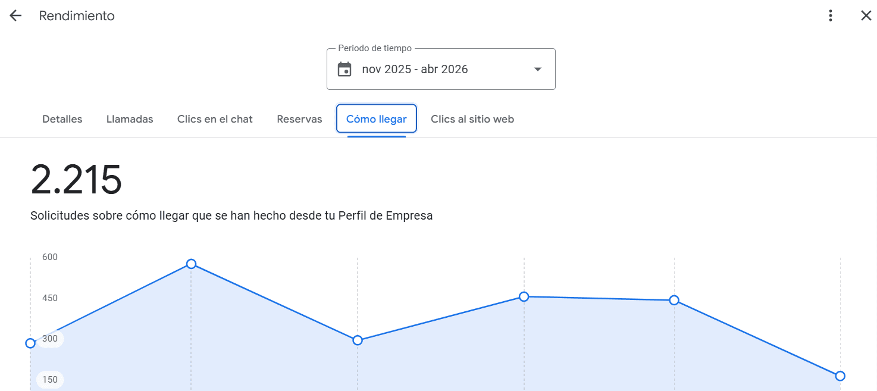This screenshot has width=877, height=391.
Task: Close the Rendimiento panel
Action: (866, 16)
